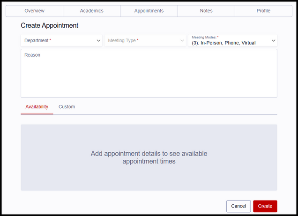
Task: Expand the Department dropdown
Action: point(61,40)
